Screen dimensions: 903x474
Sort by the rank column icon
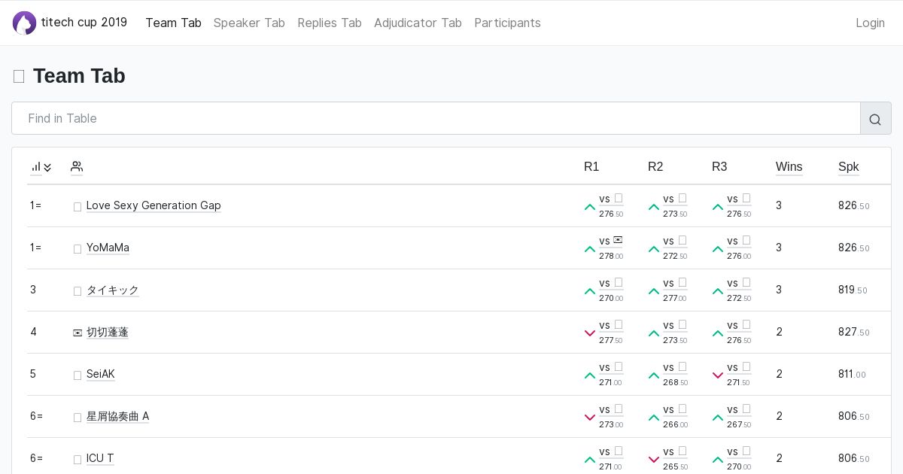(41, 167)
